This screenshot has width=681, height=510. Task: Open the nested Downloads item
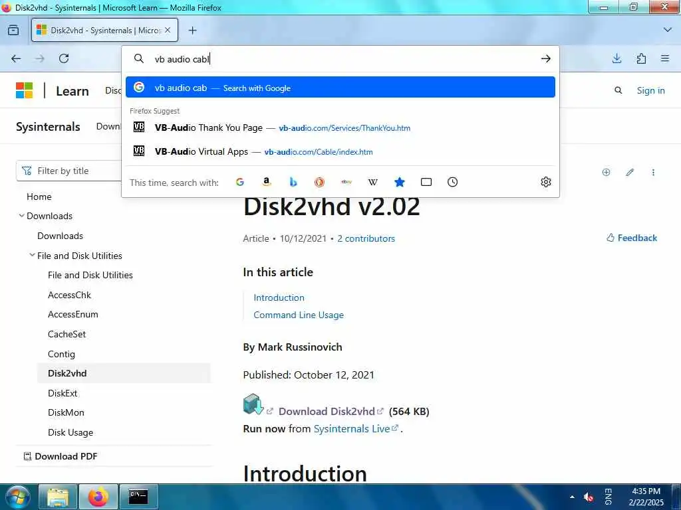60,236
